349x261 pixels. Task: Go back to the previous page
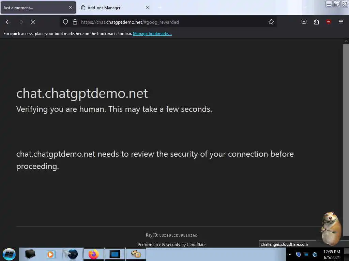[x=8, y=22]
